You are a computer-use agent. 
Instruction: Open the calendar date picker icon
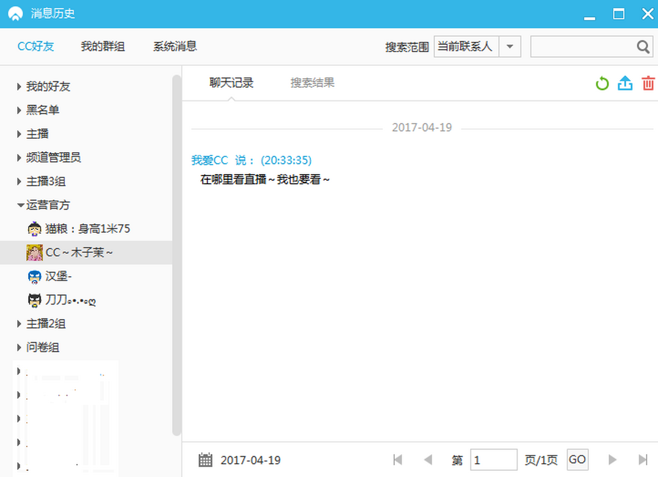coord(205,460)
